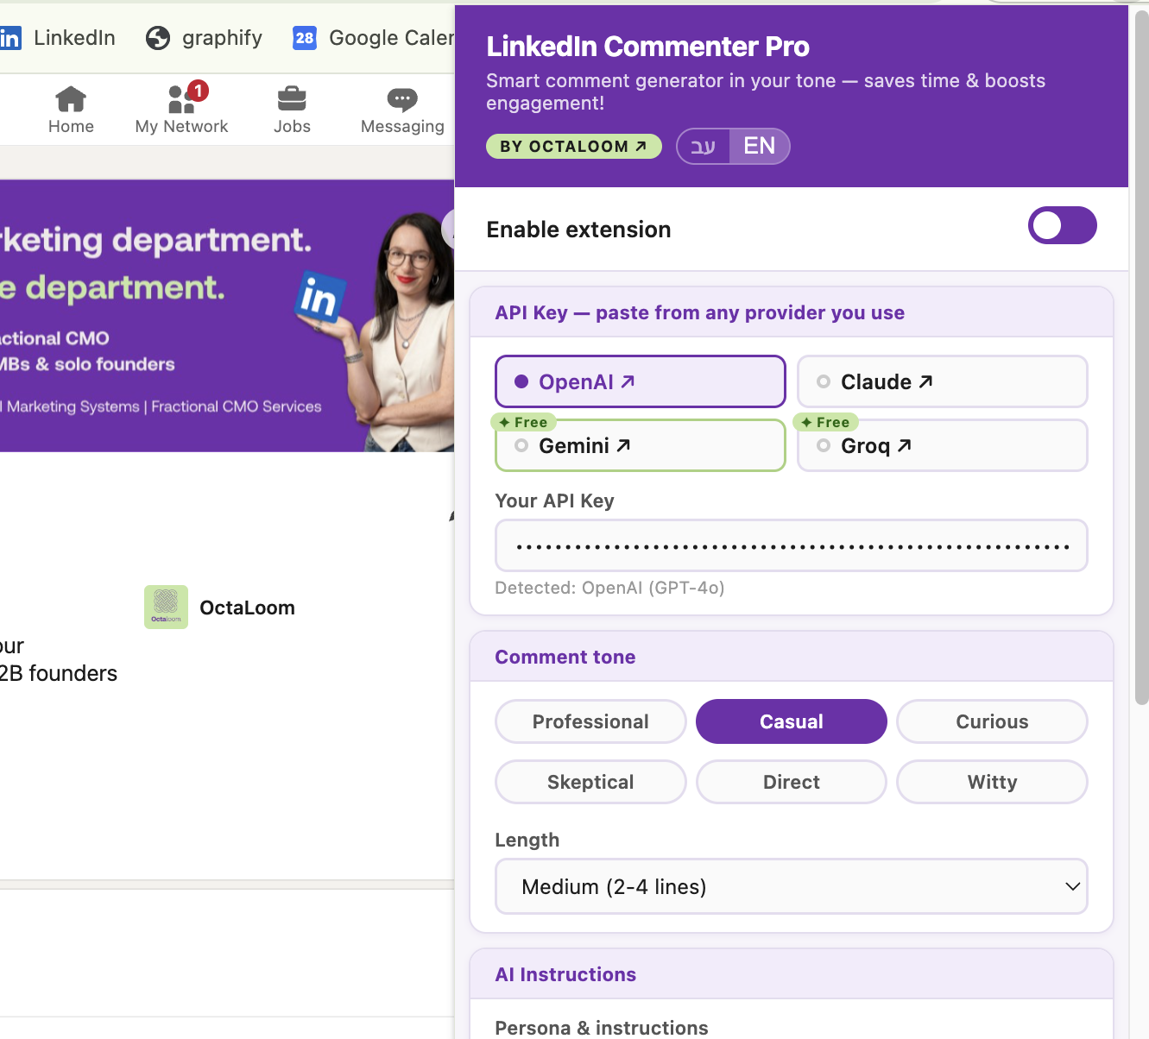Click the arrow icon next to Groq
The width and height of the screenshot is (1149, 1039).
[905, 445]
